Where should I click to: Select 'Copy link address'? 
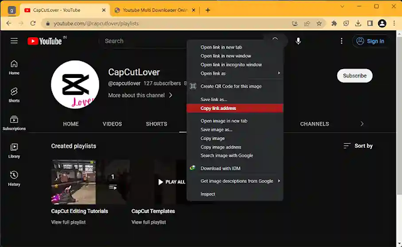click(235, 108)
